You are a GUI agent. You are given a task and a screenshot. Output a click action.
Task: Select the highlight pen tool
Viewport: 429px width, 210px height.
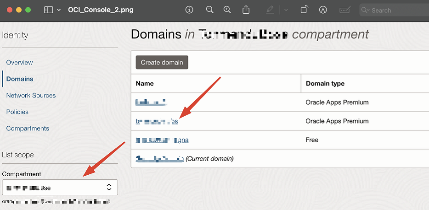coord(270,10)
